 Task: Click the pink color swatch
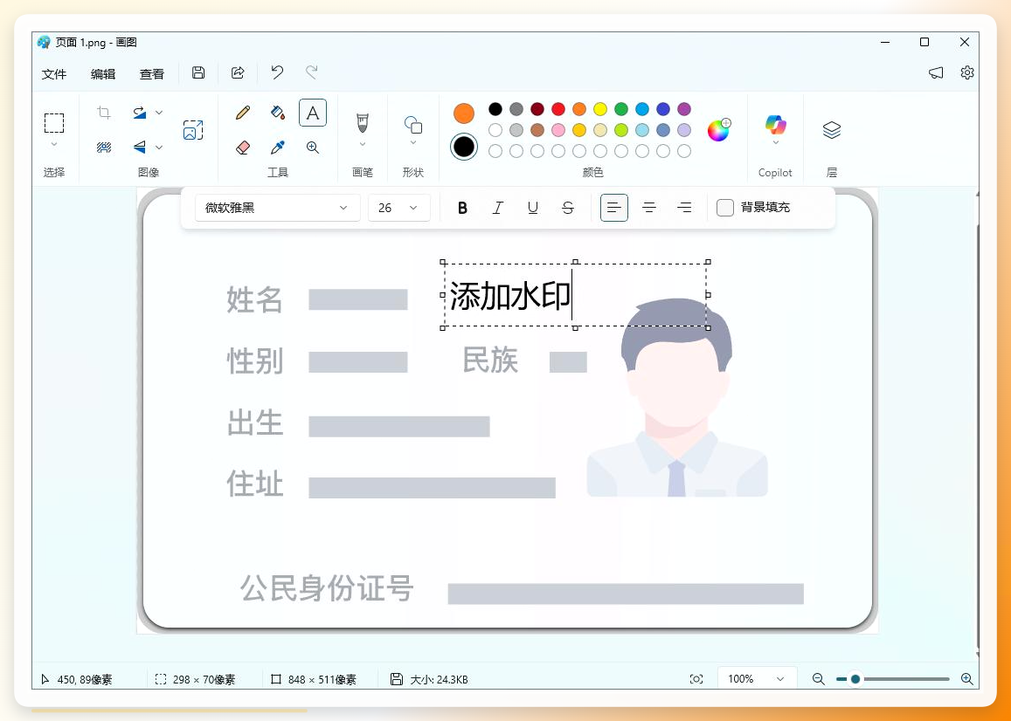tap(558, 130)
